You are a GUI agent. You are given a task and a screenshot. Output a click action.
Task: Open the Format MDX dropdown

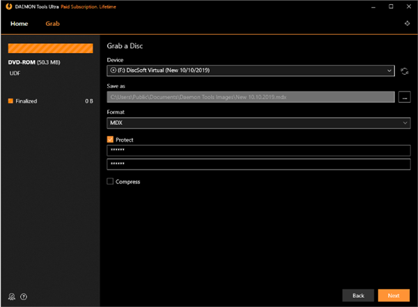(258, 123)
